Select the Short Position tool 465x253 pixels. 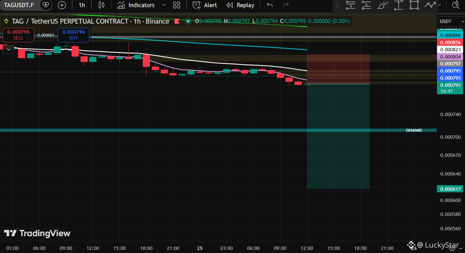[351, 5]
